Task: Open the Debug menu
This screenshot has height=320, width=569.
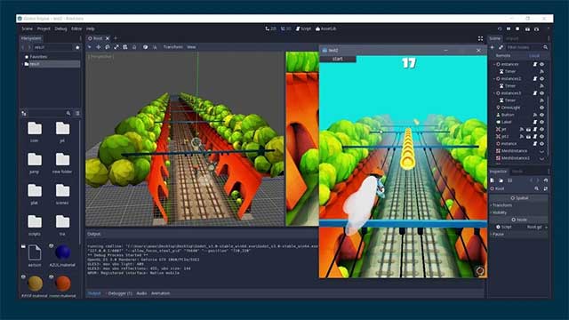Action: pyautogui.click(x=60, y=28)
